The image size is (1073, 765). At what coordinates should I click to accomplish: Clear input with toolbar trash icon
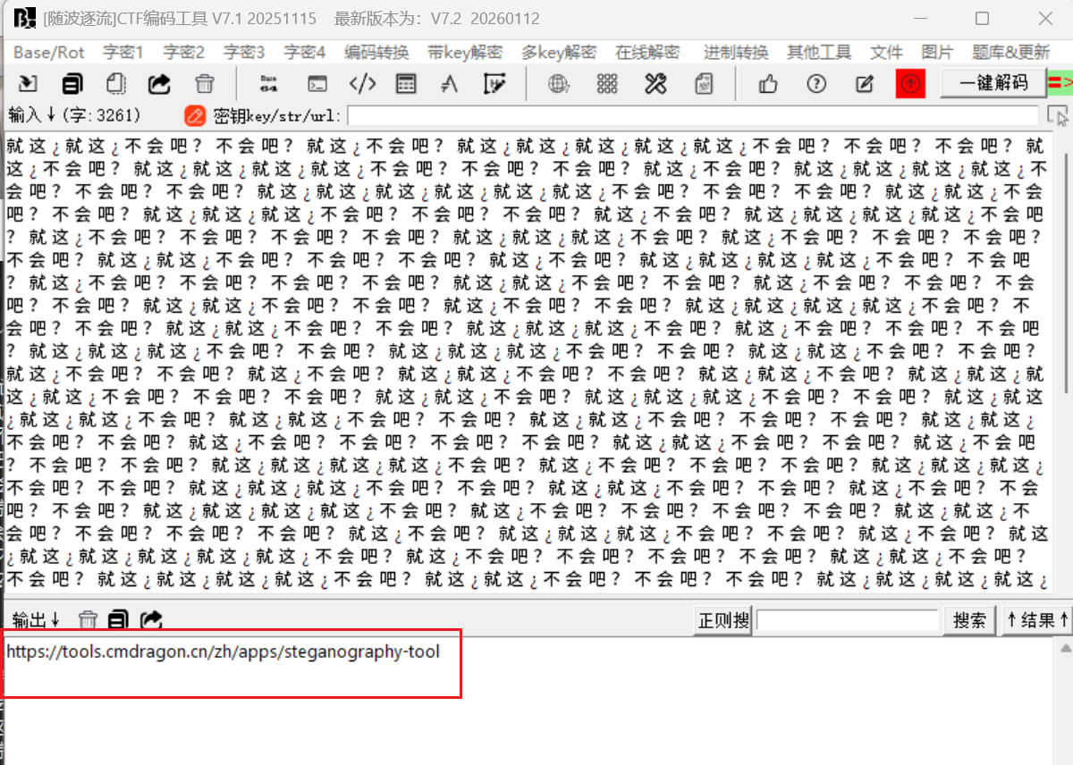pyautogui.click(x=205, y=84)
